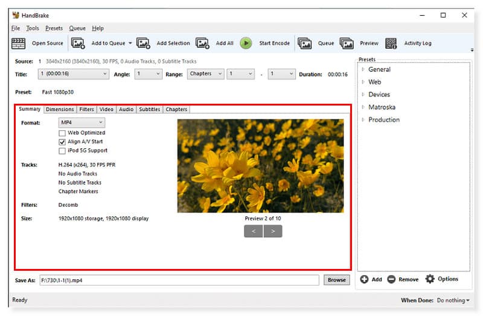483x316 pixels.
Task: Open the Range Chapters dropdown
Action: [x=204, y=74]
